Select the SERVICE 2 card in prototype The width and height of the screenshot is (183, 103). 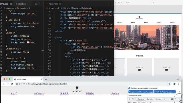pos(139,68)
